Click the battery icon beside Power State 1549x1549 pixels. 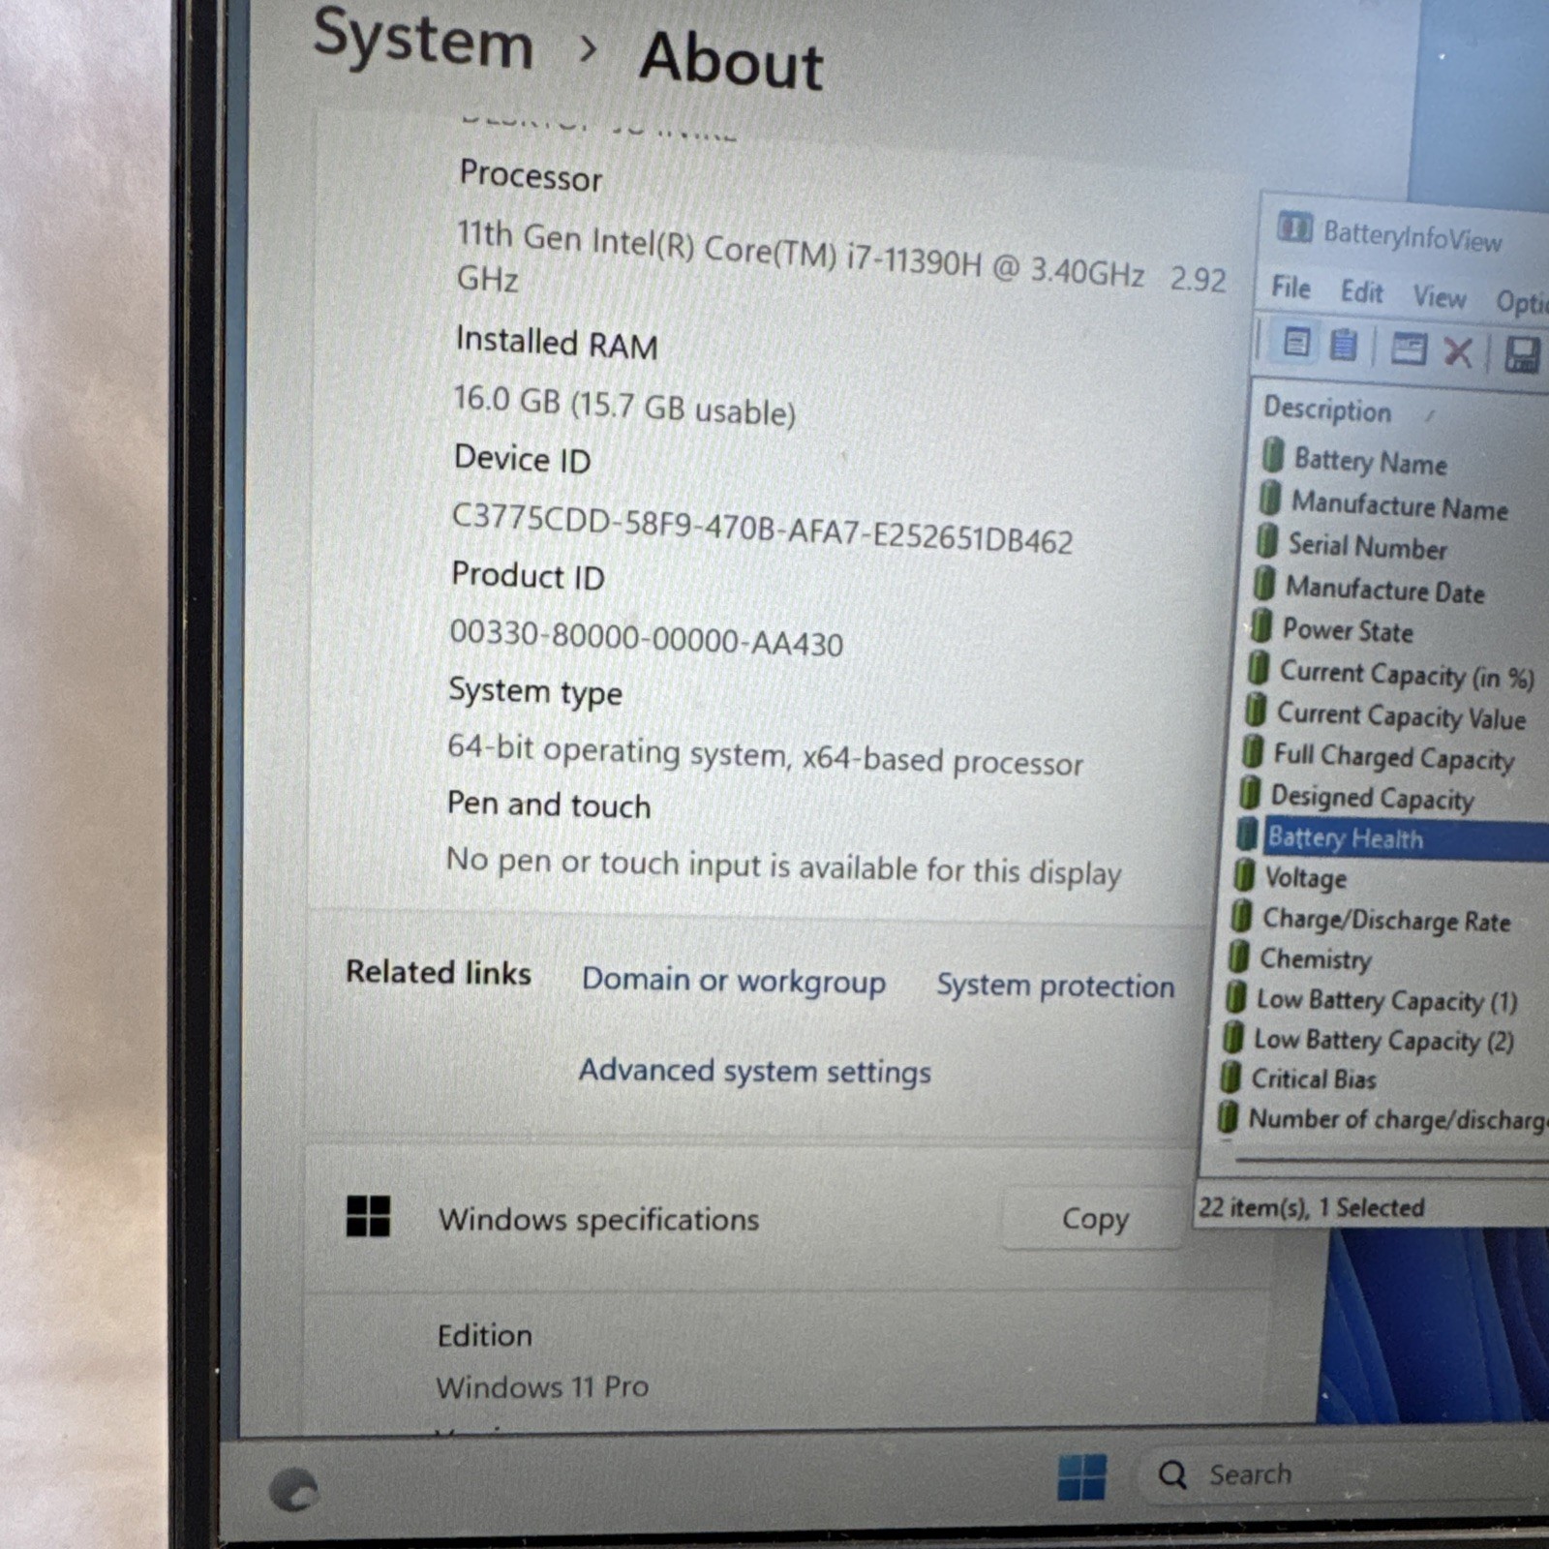tap(1261, 625)
